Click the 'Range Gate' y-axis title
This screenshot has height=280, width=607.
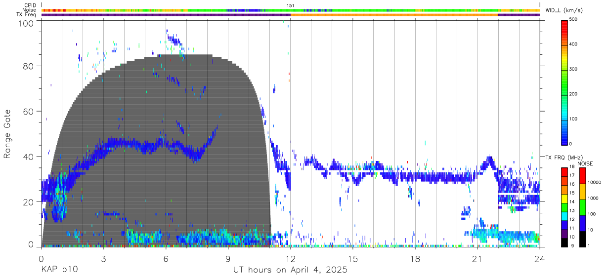click(x=7, y=134)
